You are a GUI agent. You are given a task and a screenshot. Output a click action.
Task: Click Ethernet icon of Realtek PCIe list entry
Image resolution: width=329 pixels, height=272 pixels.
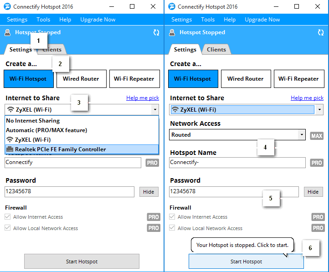10,149
